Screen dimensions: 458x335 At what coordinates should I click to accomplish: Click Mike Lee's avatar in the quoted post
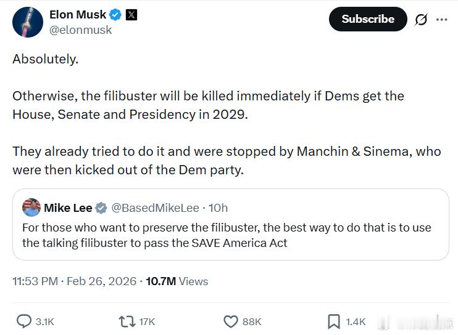click(x=31, y=208)
